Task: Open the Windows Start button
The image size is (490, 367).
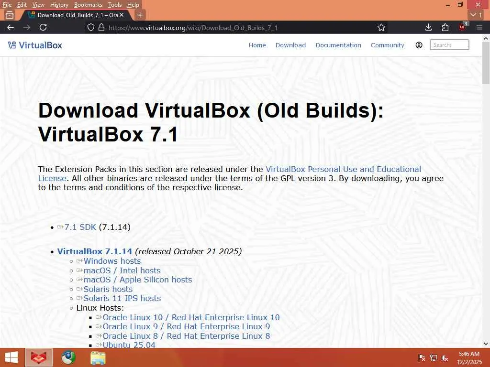Action: click(11, 357)
